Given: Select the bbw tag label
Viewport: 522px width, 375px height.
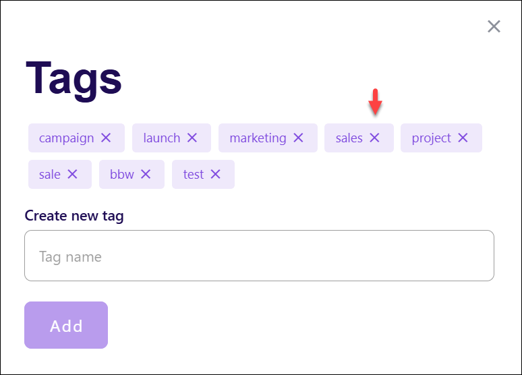Looking at the screenshot, I should pyautogui.click(x=122, y=174).
